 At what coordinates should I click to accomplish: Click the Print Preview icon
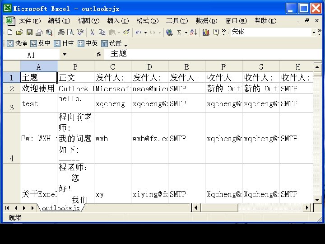tap(71, 32)
